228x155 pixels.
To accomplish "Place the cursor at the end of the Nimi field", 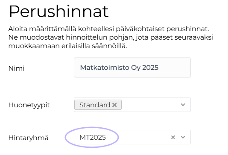I will pos(174,68).
